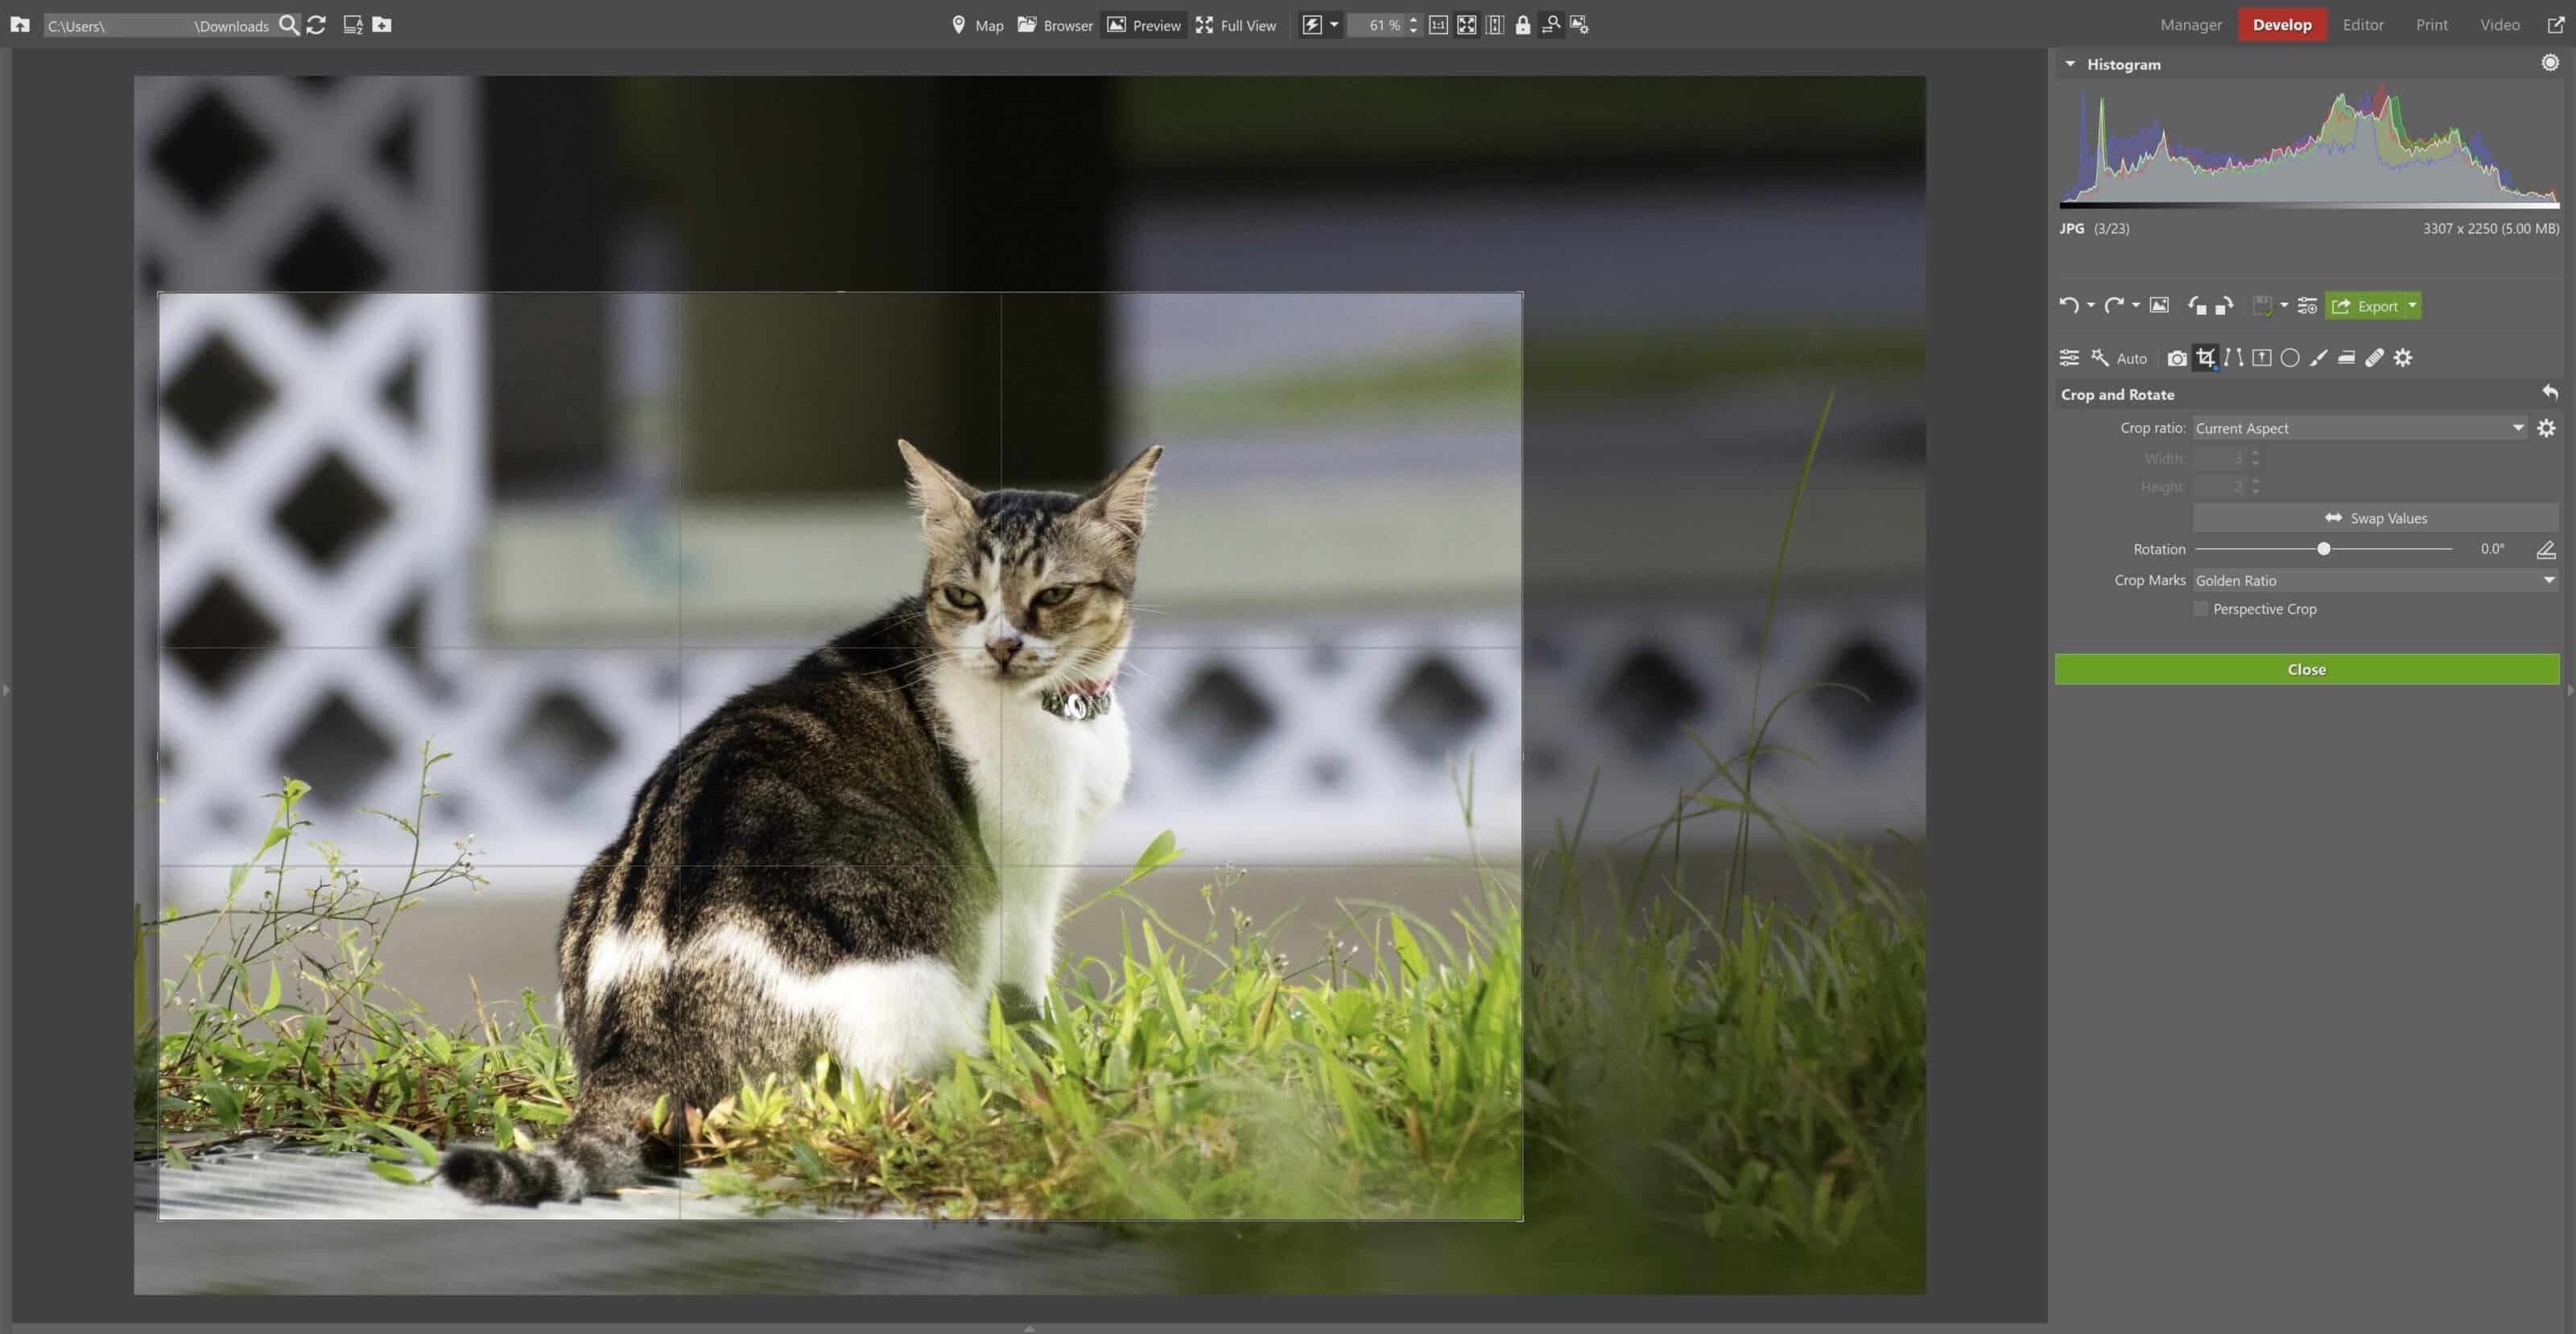Viewport: 2576px width, 1334px height.
Task: Click the draw horizon rotation icon
Action: pyautogui.click(x=2546, y=549)
